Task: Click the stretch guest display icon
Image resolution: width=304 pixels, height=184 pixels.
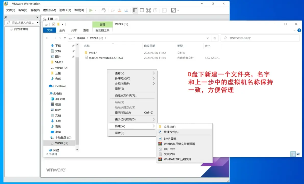Action: [173, 10]
